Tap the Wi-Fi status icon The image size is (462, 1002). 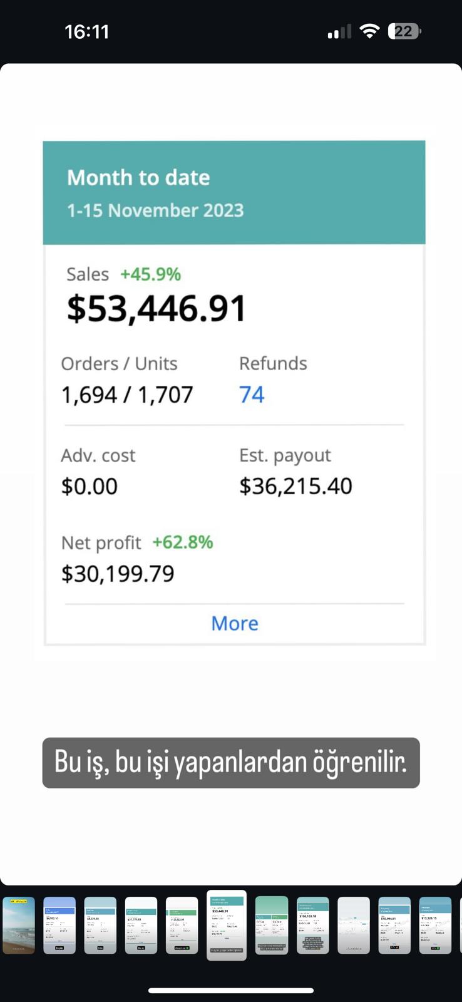(x=370, y=31)
